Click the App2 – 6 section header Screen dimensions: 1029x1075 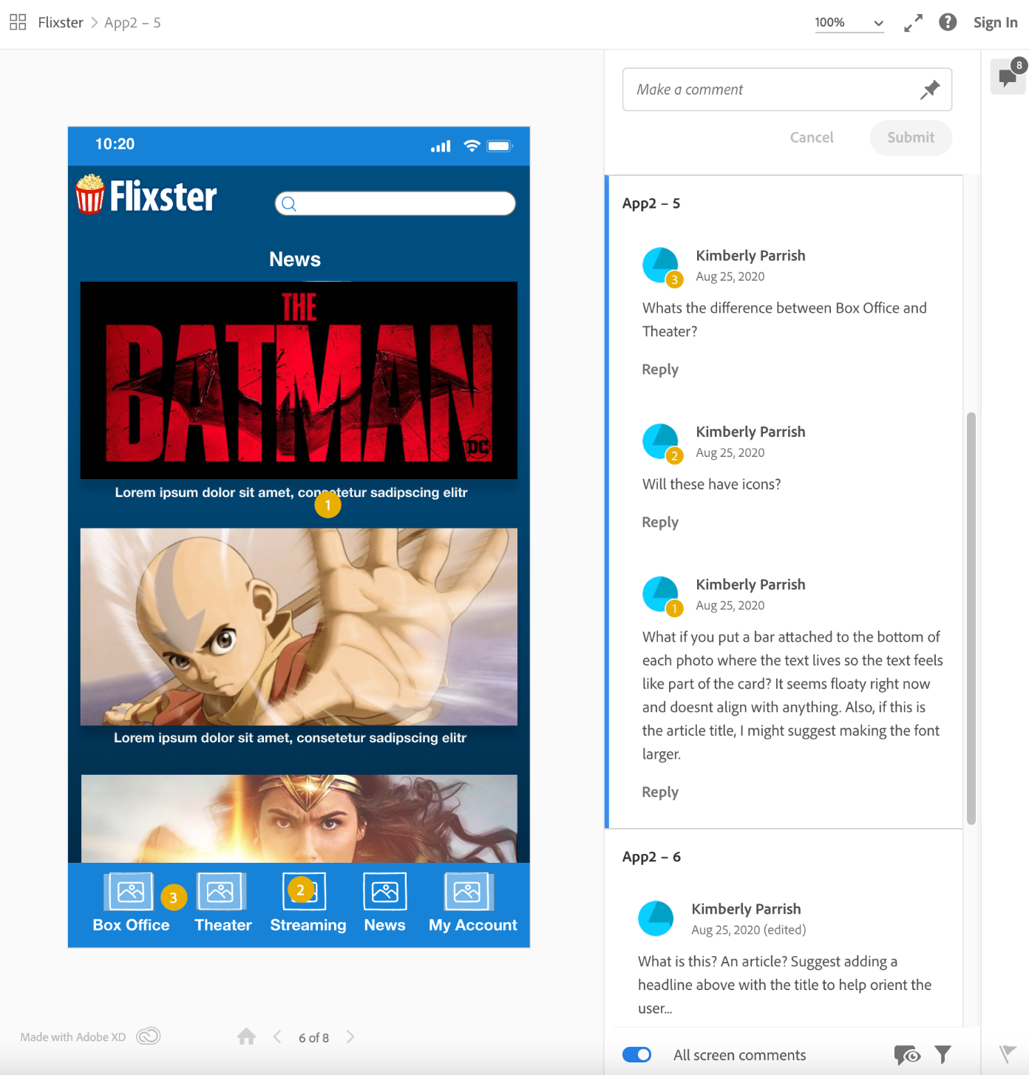click(651, 857)
